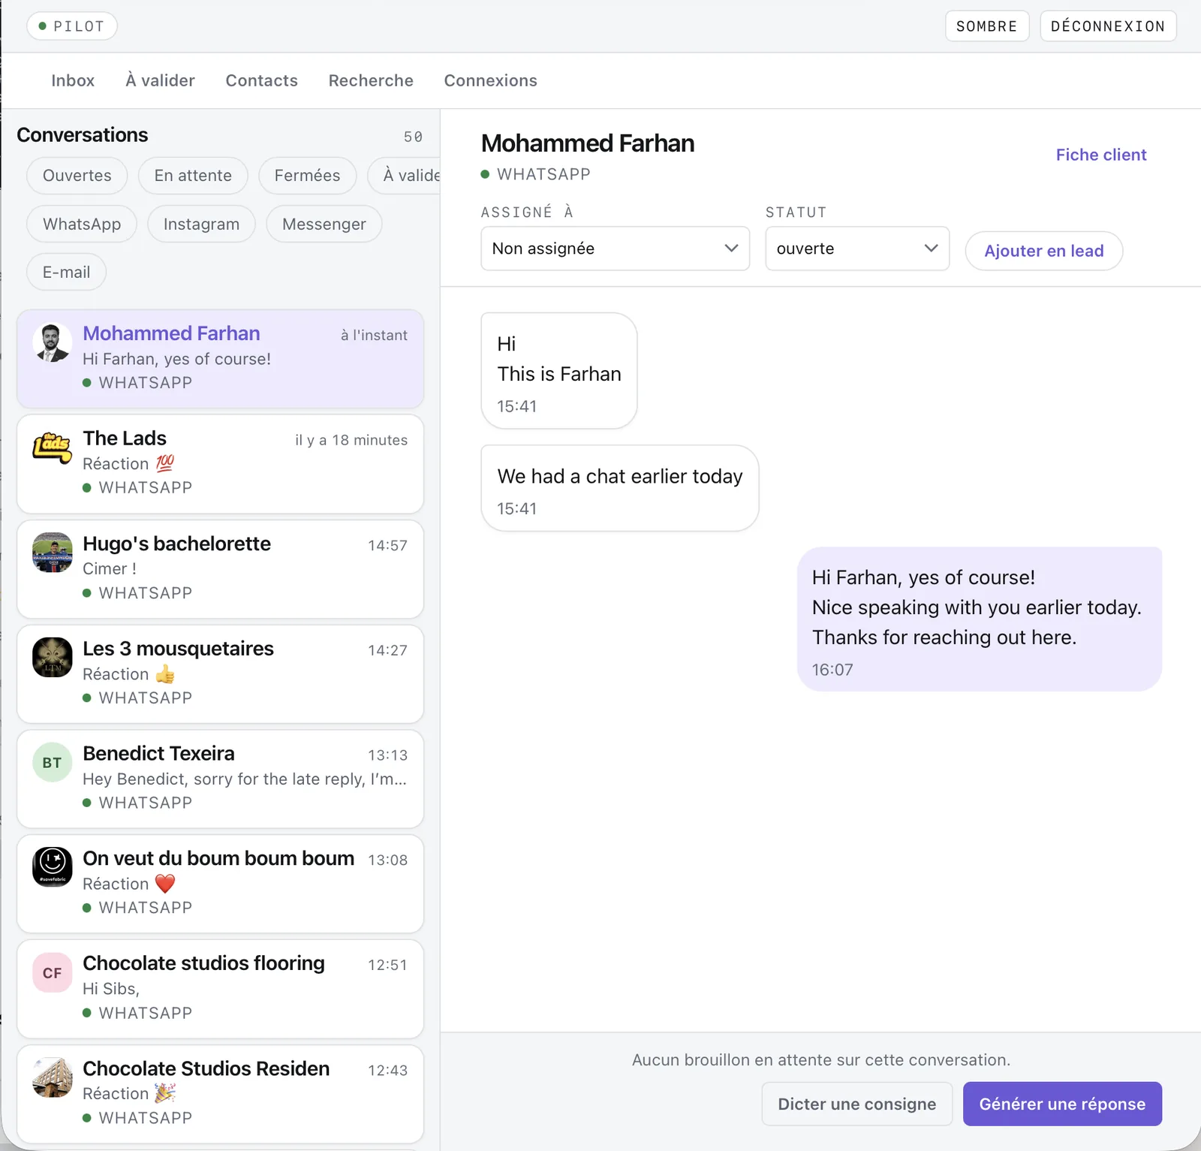Open The Lads conversation

point(220,464)
